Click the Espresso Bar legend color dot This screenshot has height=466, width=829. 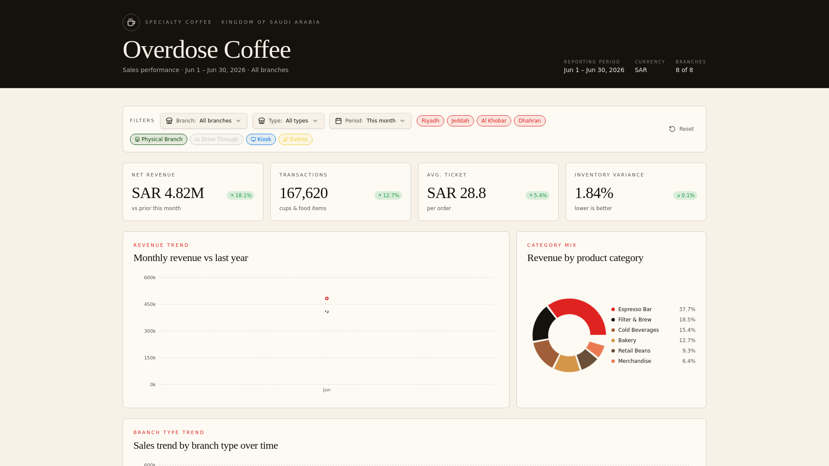point(613,309)
